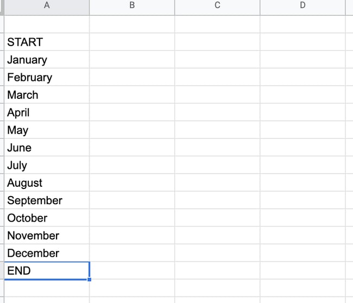Select column D header
The height and width of the screenshot is (303, 353).
pos(302,7)
